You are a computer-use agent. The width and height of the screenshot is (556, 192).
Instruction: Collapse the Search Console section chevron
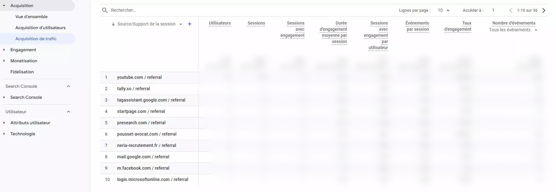[68, 86]
